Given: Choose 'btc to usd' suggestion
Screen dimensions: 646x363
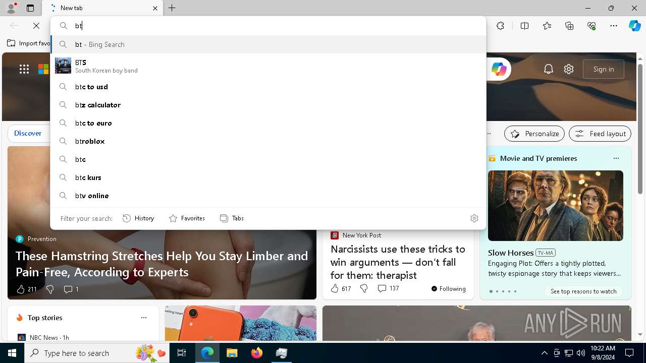Looking at the screenshot, I should coord(268,87).
